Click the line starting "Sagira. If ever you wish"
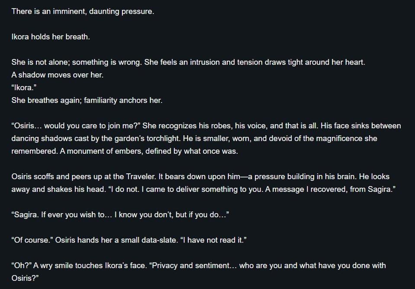415x289 pixels. tap(120, 215)
